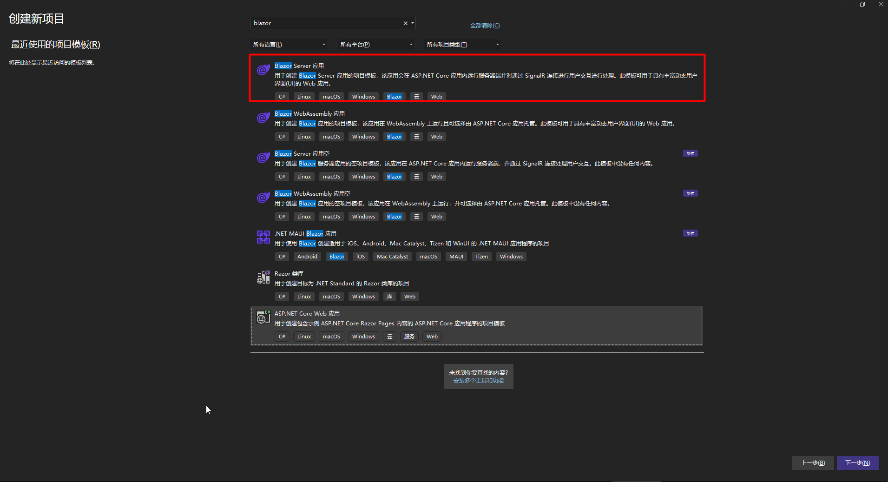Select the Blazor Server 应用 template title
The image size is (888, 482).
[299, 66]
